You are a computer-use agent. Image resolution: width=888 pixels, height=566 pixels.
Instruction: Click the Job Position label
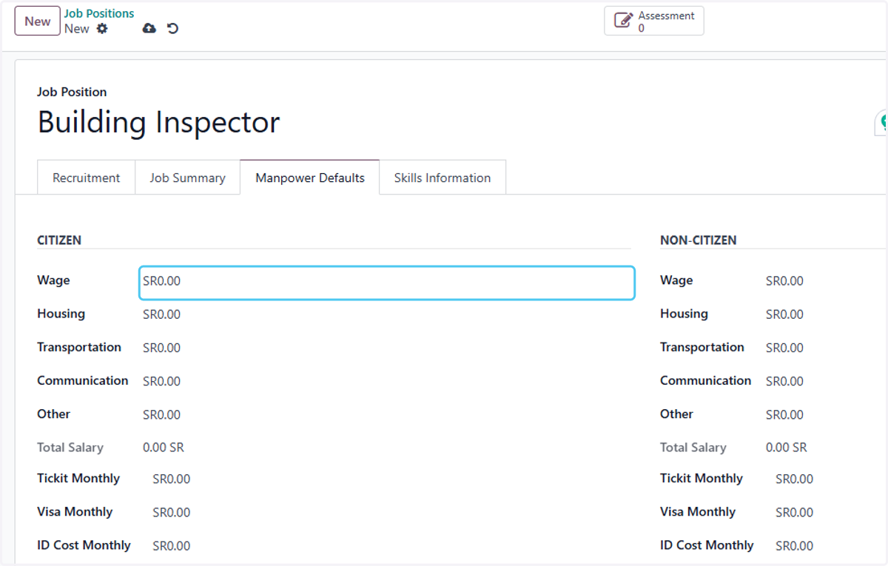(x=72, y=92)
